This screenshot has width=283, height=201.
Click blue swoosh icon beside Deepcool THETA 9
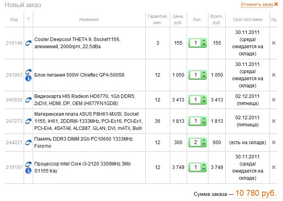point(28,43)
